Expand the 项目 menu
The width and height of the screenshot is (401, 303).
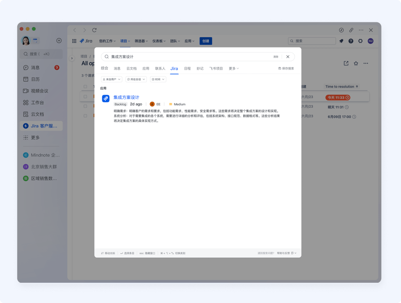click(125, 41)
